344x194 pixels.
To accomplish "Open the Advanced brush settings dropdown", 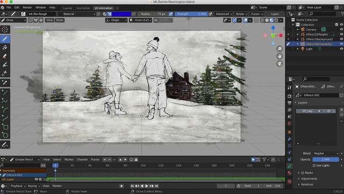I will tap(224, 14).
